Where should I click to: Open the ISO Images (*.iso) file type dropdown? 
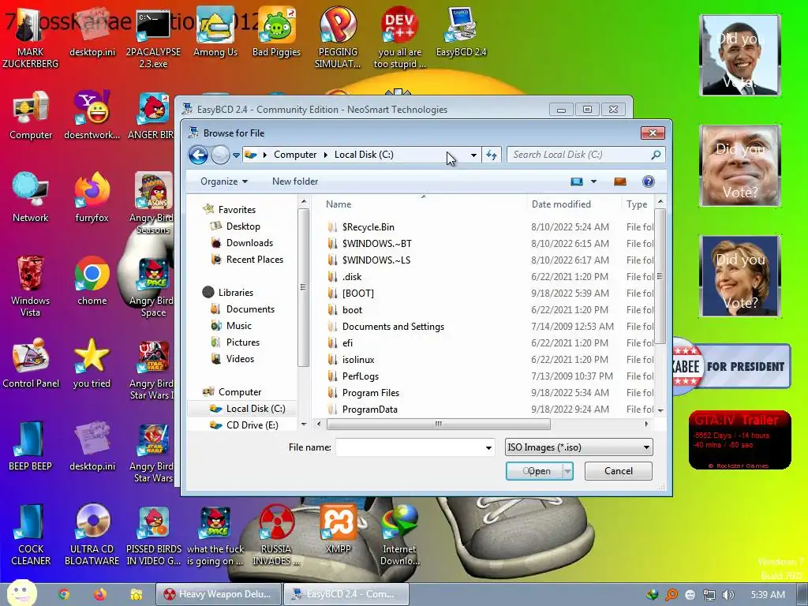[578, 447]
